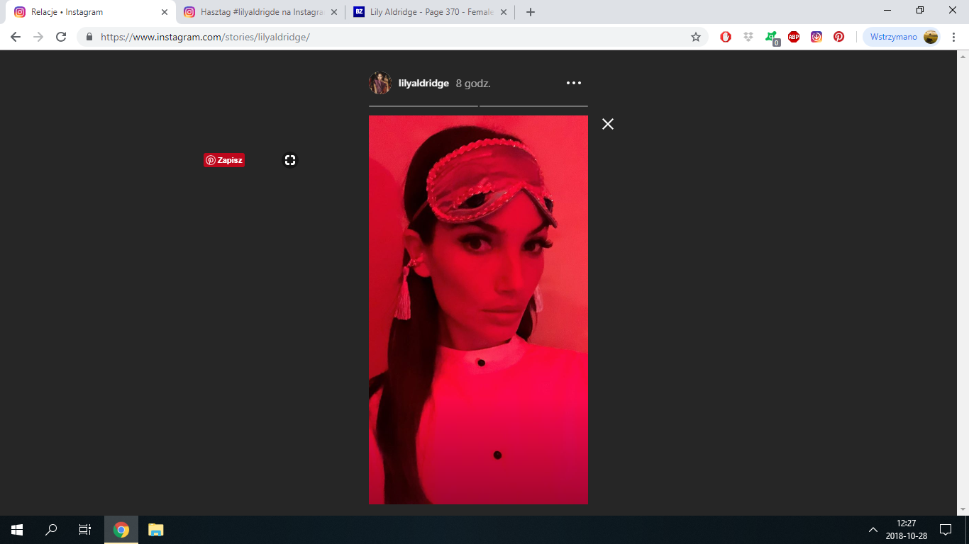Go back to previous page
This screenshot has width=969, height=544.
tap(16, 37)
